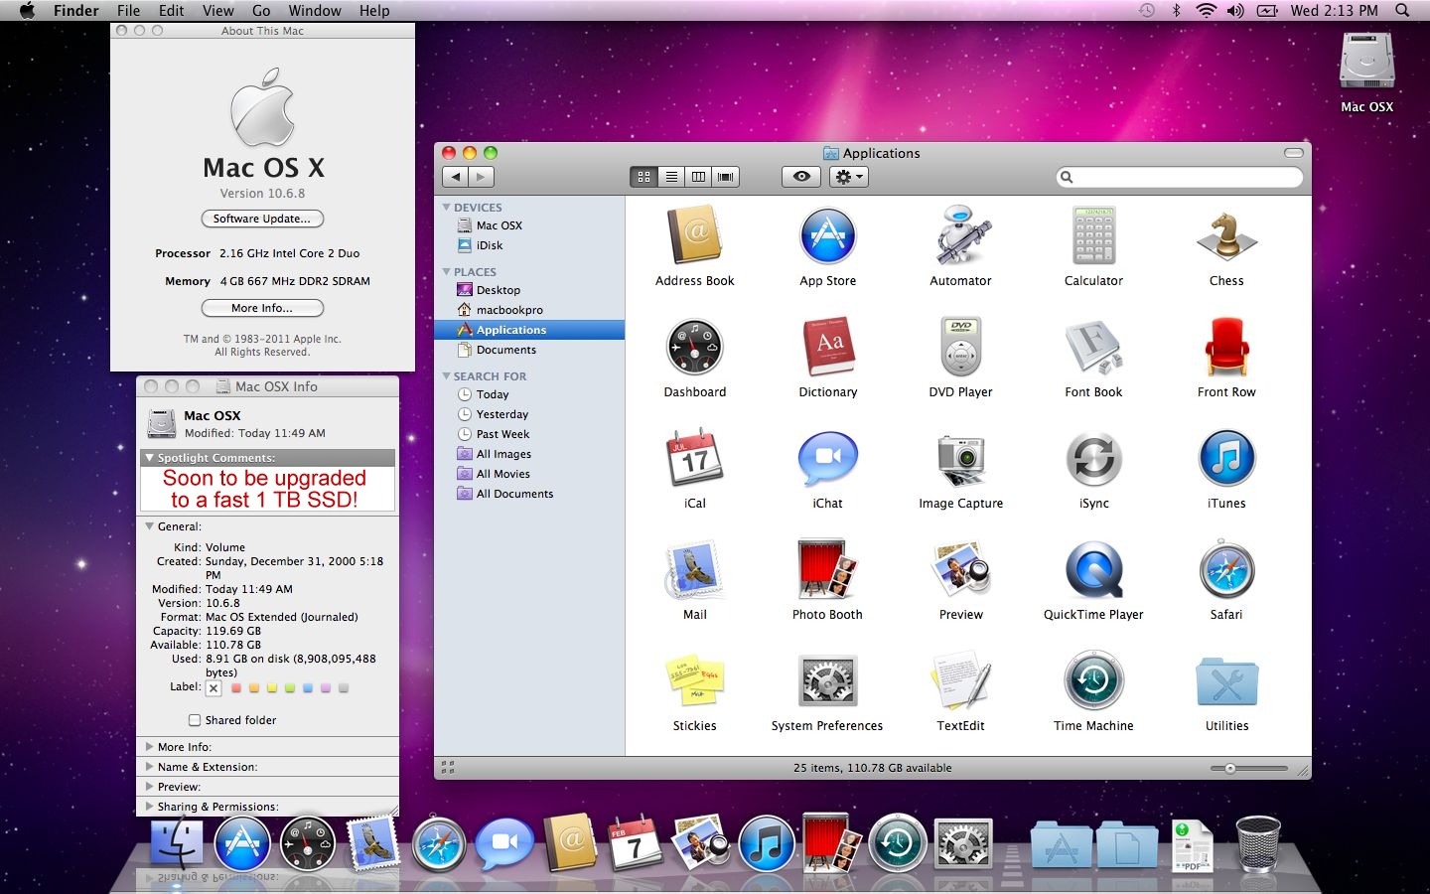Viewport: 1430px width, 894px height.
Task: Switch Finder to Cover Flow view
Action: point(726,177)
